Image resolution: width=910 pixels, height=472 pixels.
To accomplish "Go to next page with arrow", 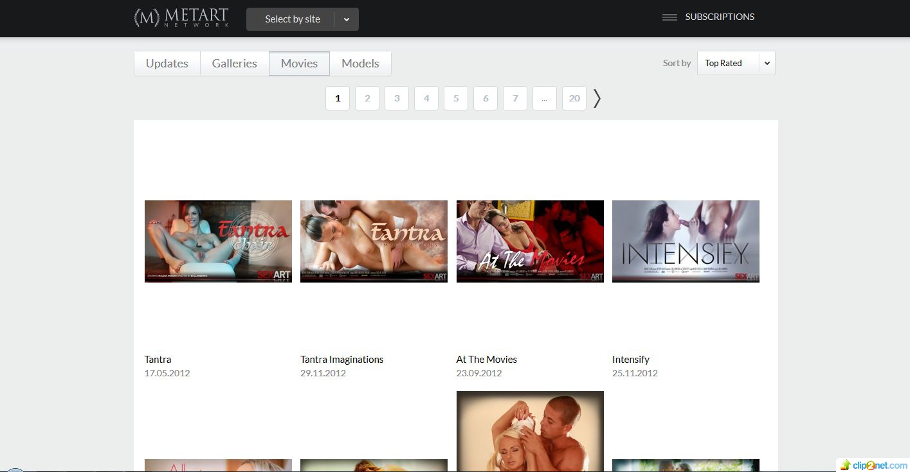I will pyautogui.click(x=597, y=98).
